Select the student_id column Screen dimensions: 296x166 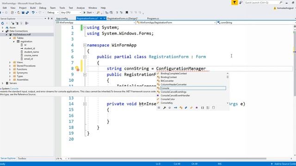point(30,48)
